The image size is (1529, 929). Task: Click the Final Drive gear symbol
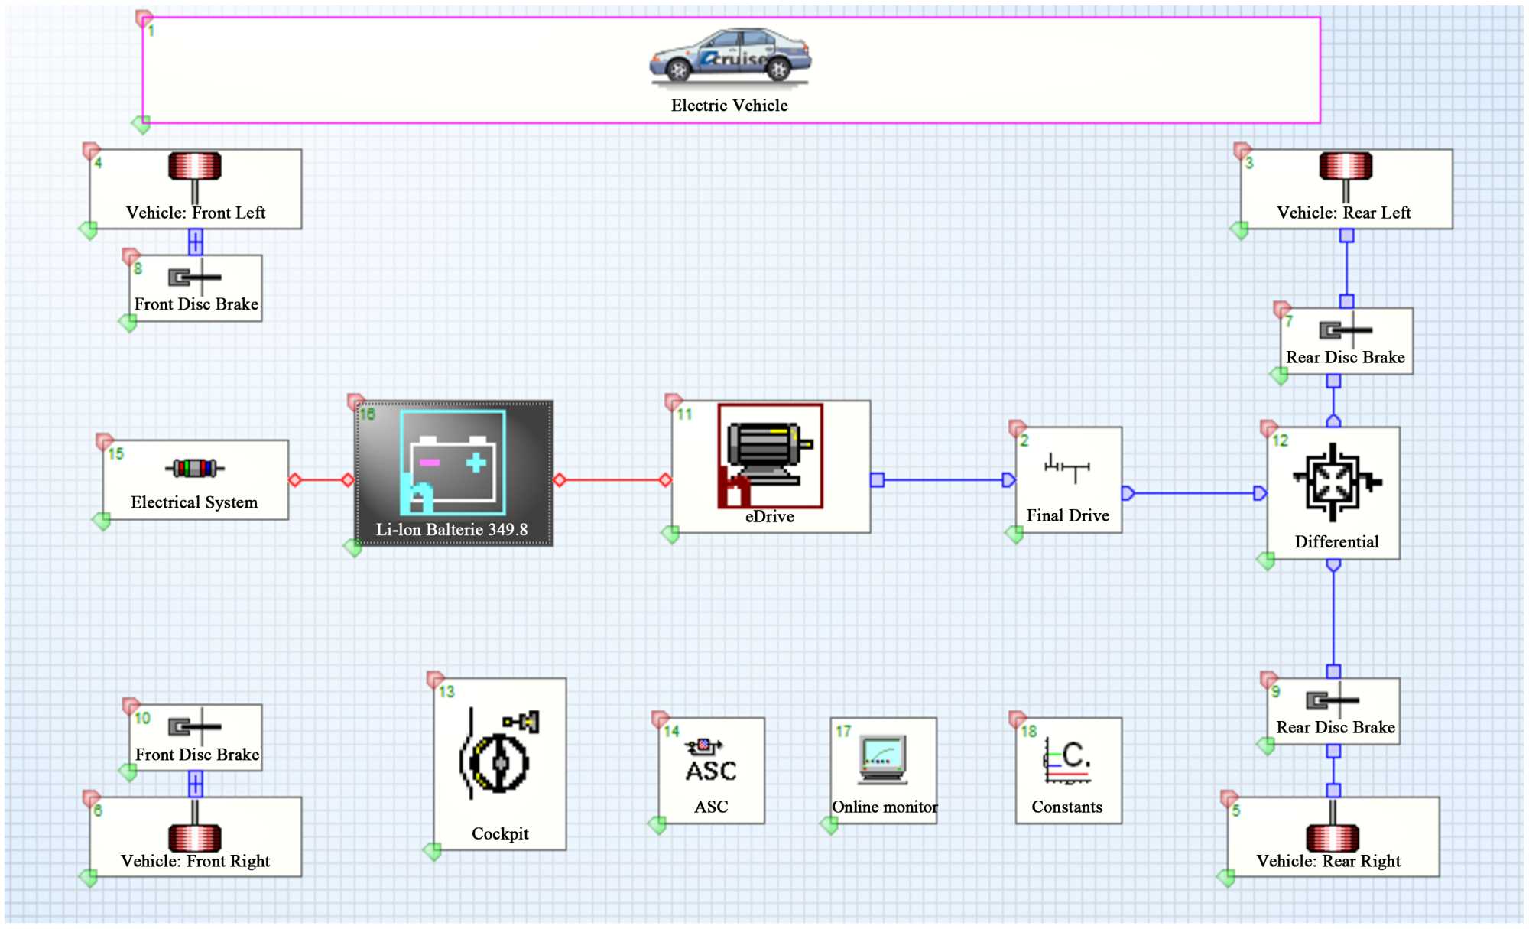click(1067, 467)
